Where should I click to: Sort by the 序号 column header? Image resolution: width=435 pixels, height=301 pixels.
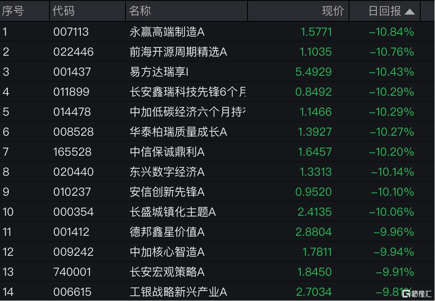pyautogui.click(x=25, y=11)
